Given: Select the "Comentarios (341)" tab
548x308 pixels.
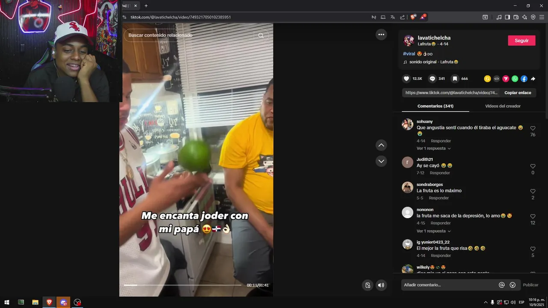Looking at the screenshot, I should 435,106.
